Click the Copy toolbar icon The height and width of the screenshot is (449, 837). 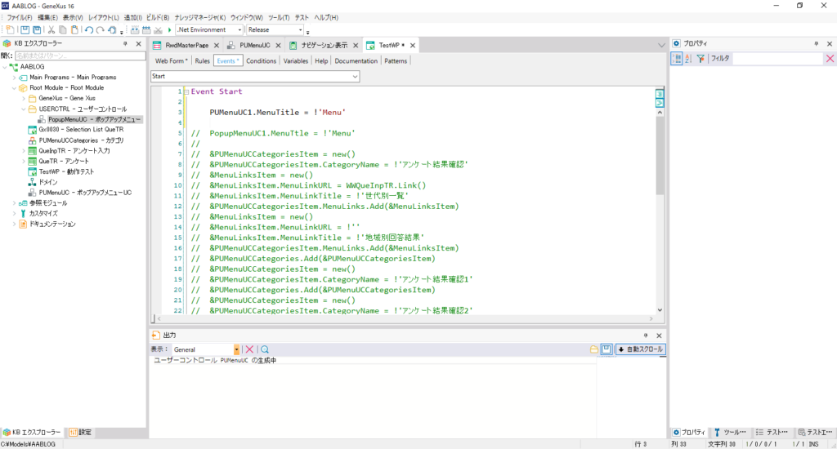[62, 30]
